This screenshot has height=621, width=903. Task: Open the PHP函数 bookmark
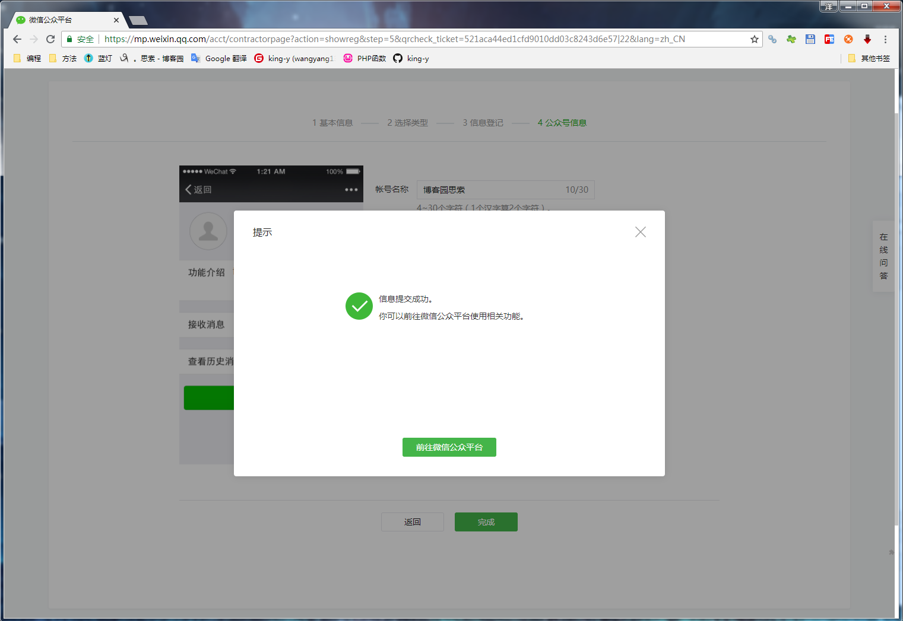pyautogui.click(x=365, y=58)
